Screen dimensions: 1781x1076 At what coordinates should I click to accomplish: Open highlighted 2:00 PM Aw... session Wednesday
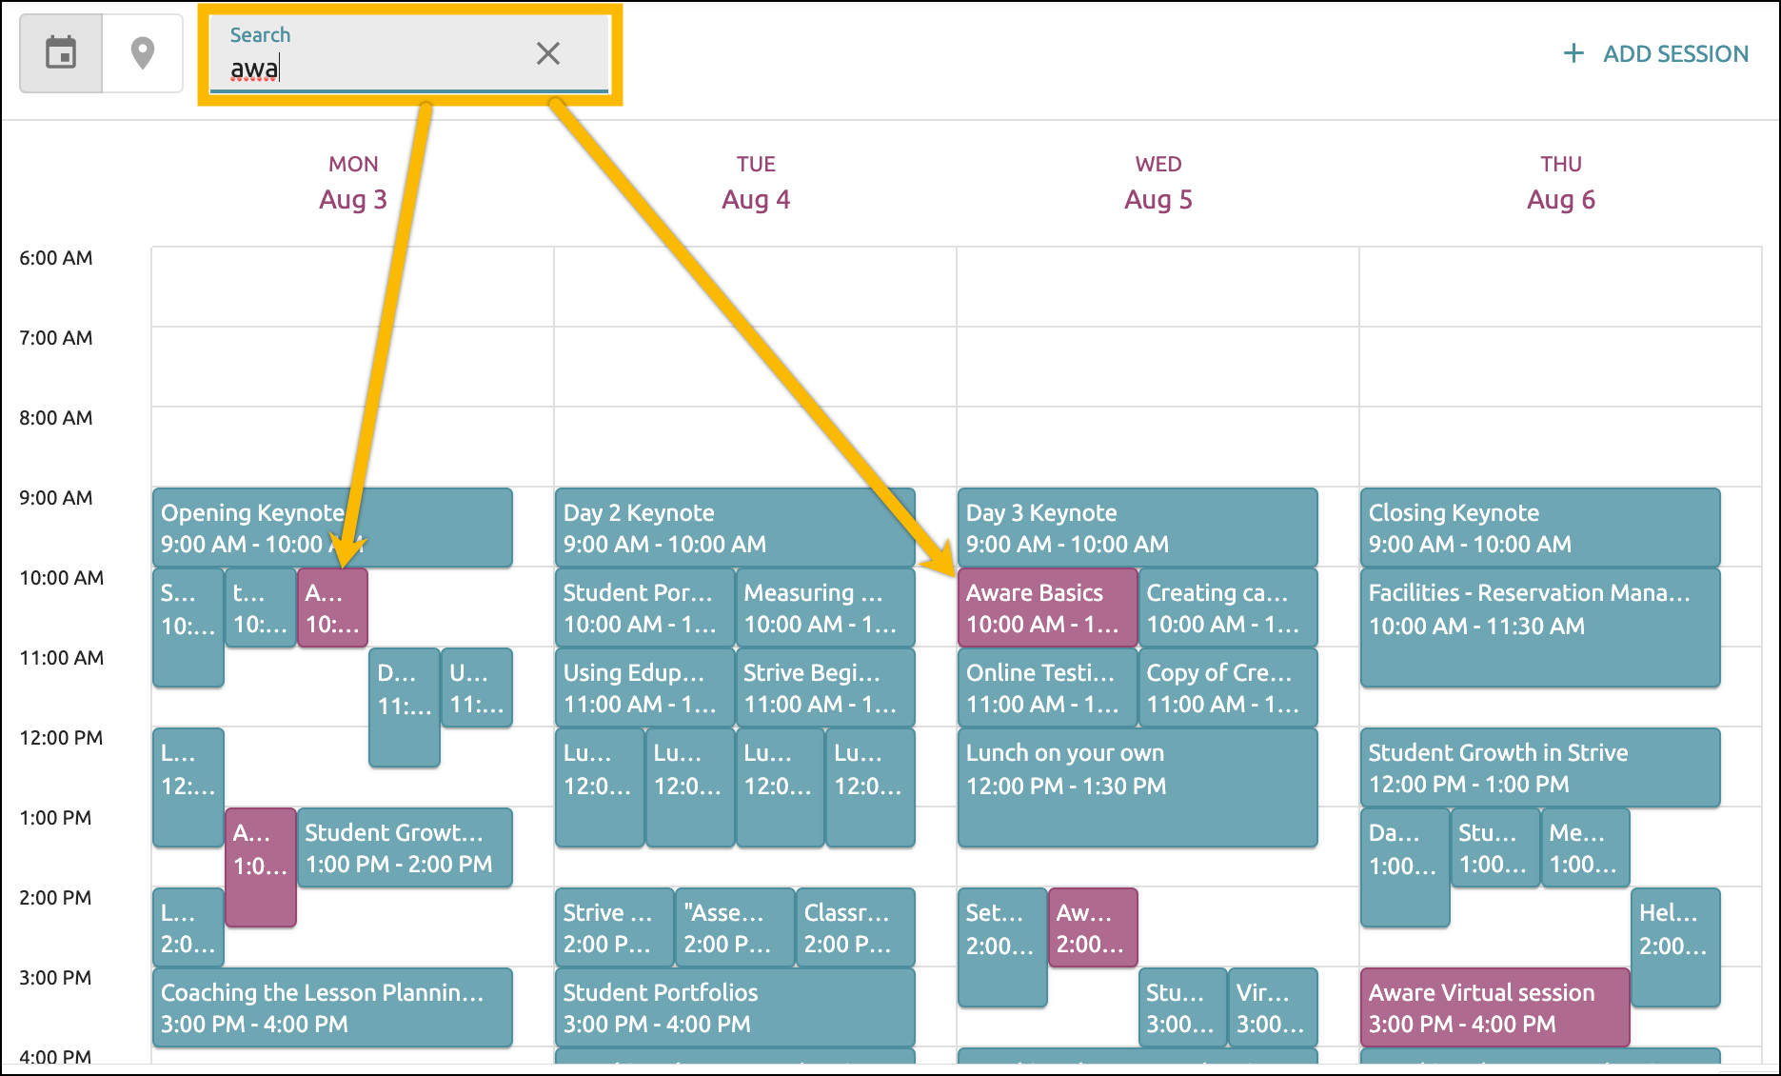click(1093, 927)
